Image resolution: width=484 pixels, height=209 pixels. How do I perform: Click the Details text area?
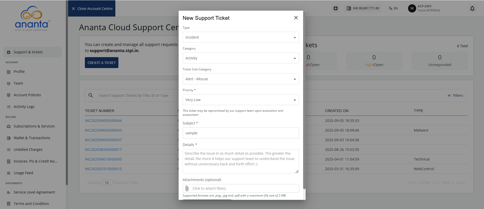(241, 161)
